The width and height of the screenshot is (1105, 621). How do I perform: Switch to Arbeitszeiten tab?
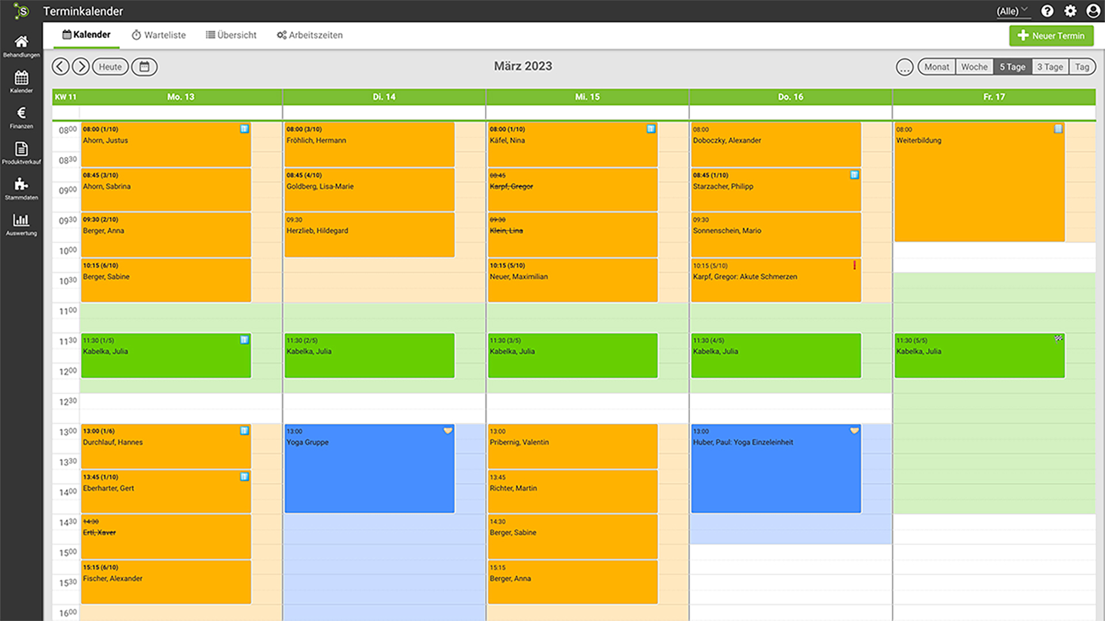coord(310,35)
